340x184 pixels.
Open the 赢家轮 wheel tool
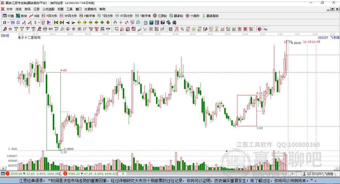point(176,16)
